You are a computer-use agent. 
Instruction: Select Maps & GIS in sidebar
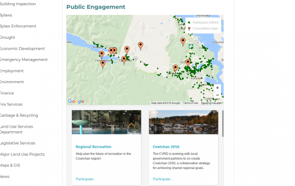click(10, 165)
